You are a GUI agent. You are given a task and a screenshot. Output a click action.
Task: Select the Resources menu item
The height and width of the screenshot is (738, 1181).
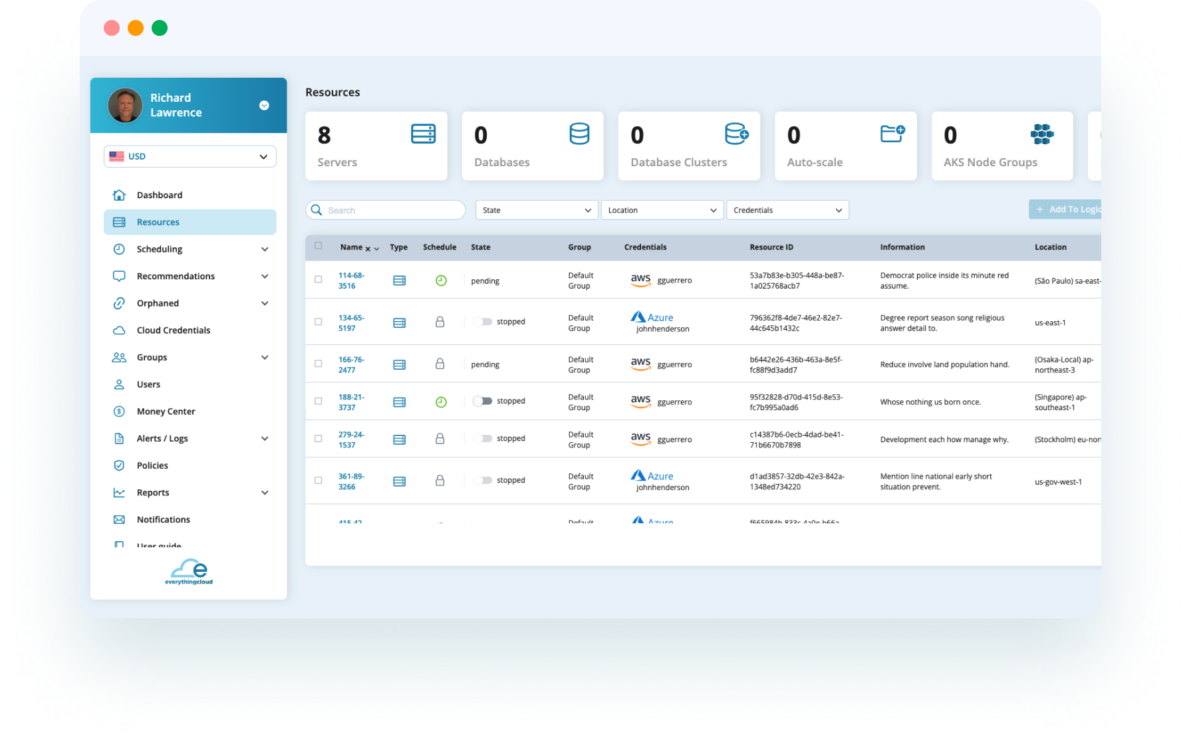point(190,222)
